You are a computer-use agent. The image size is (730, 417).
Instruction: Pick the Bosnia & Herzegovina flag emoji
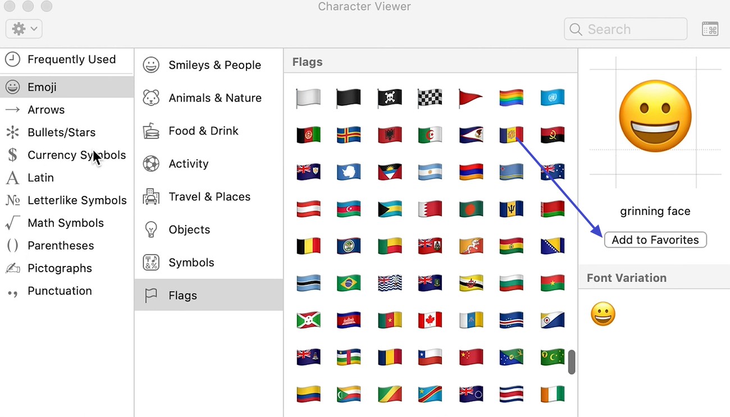(552, 246)
